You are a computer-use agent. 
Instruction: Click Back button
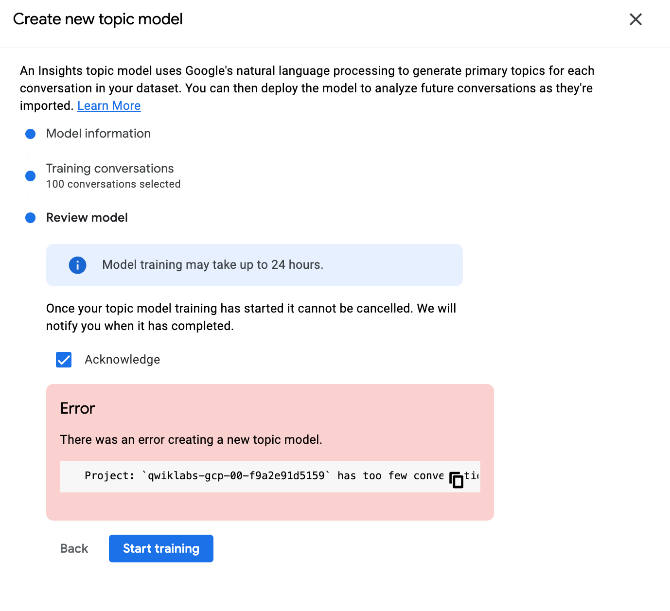pos(74,548)
